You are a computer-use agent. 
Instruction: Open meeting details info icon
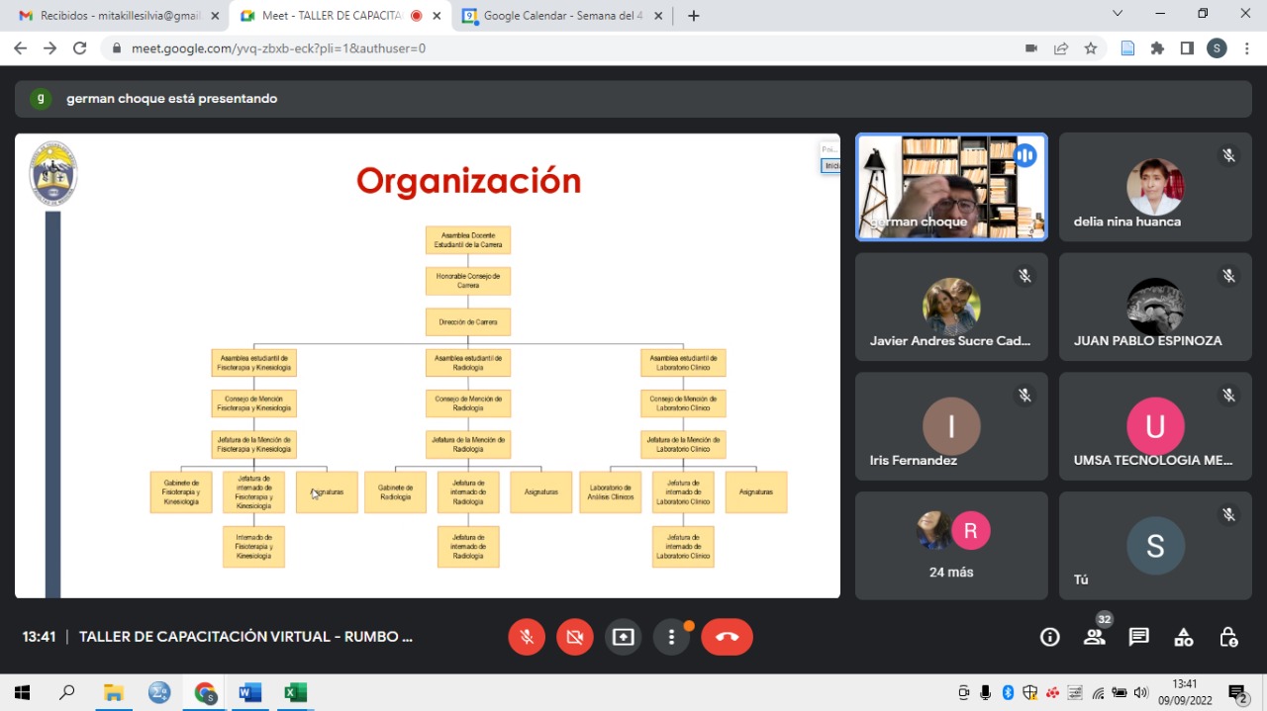click(1049, 637)
